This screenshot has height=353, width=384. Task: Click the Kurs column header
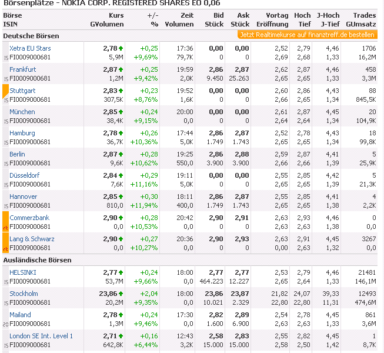(x=116, y=15)
